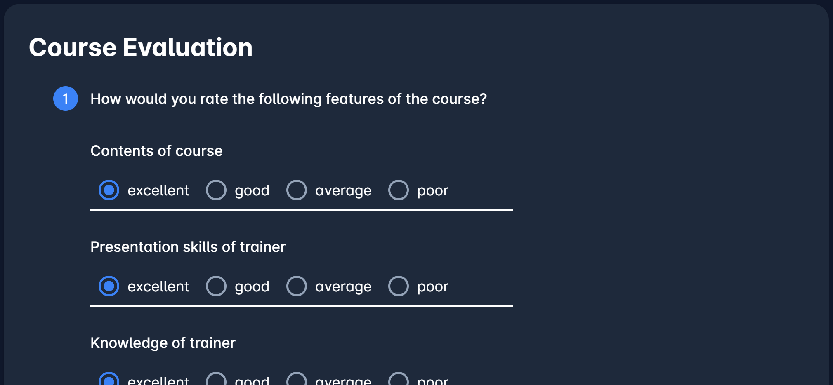Select excellent for Knowledge of trainer
The image size is (833, 385).
pos(109,380)
